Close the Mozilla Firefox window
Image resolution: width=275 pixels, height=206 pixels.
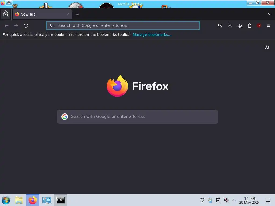pos(268,3)
